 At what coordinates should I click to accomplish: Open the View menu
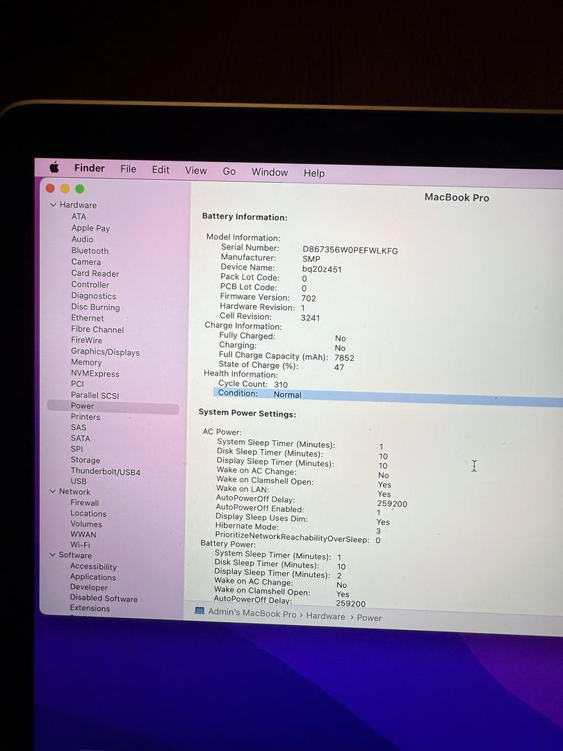tap(196, 170)
